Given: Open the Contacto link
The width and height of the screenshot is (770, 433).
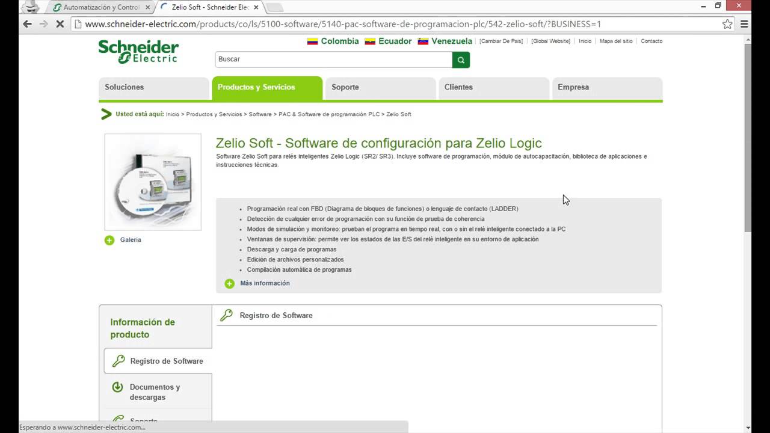Looking at the screenshot, I should [651, 41].
